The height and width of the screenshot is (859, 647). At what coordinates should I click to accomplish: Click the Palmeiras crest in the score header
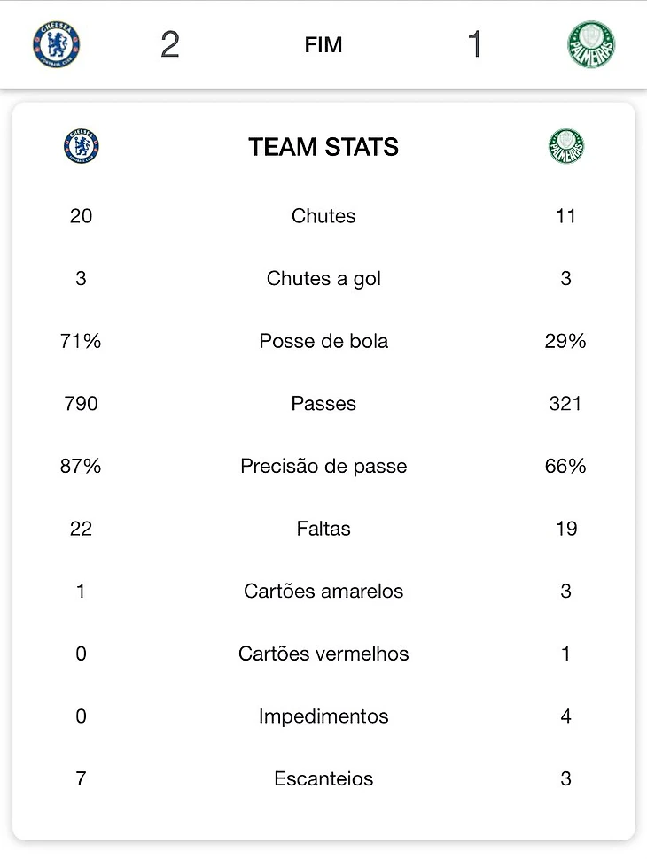coord(591,44)
